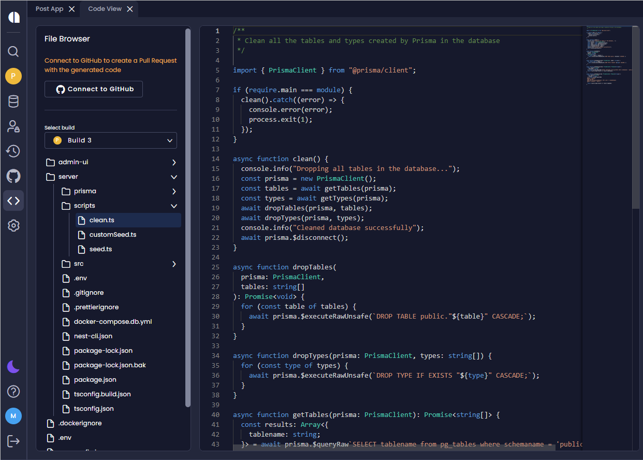Click the Connect to GitHub button
Image resolution: width=643 pixels, height=460 pixels.
(94, 89)
